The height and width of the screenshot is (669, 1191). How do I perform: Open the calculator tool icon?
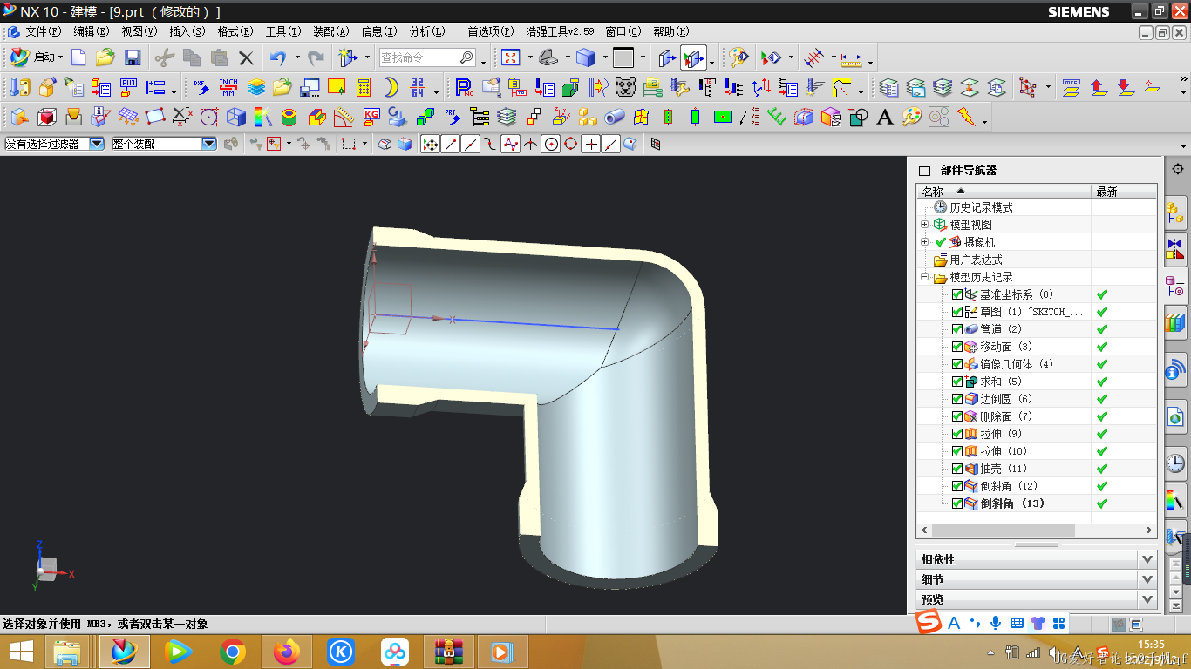364,87
